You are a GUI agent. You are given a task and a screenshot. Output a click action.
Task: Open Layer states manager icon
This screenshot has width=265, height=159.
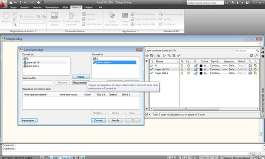158,55
